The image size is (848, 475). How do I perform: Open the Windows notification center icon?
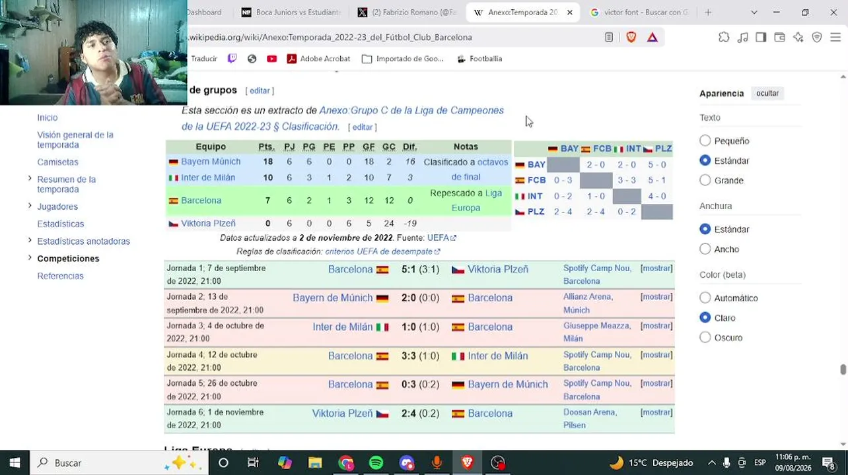point(828,462)
